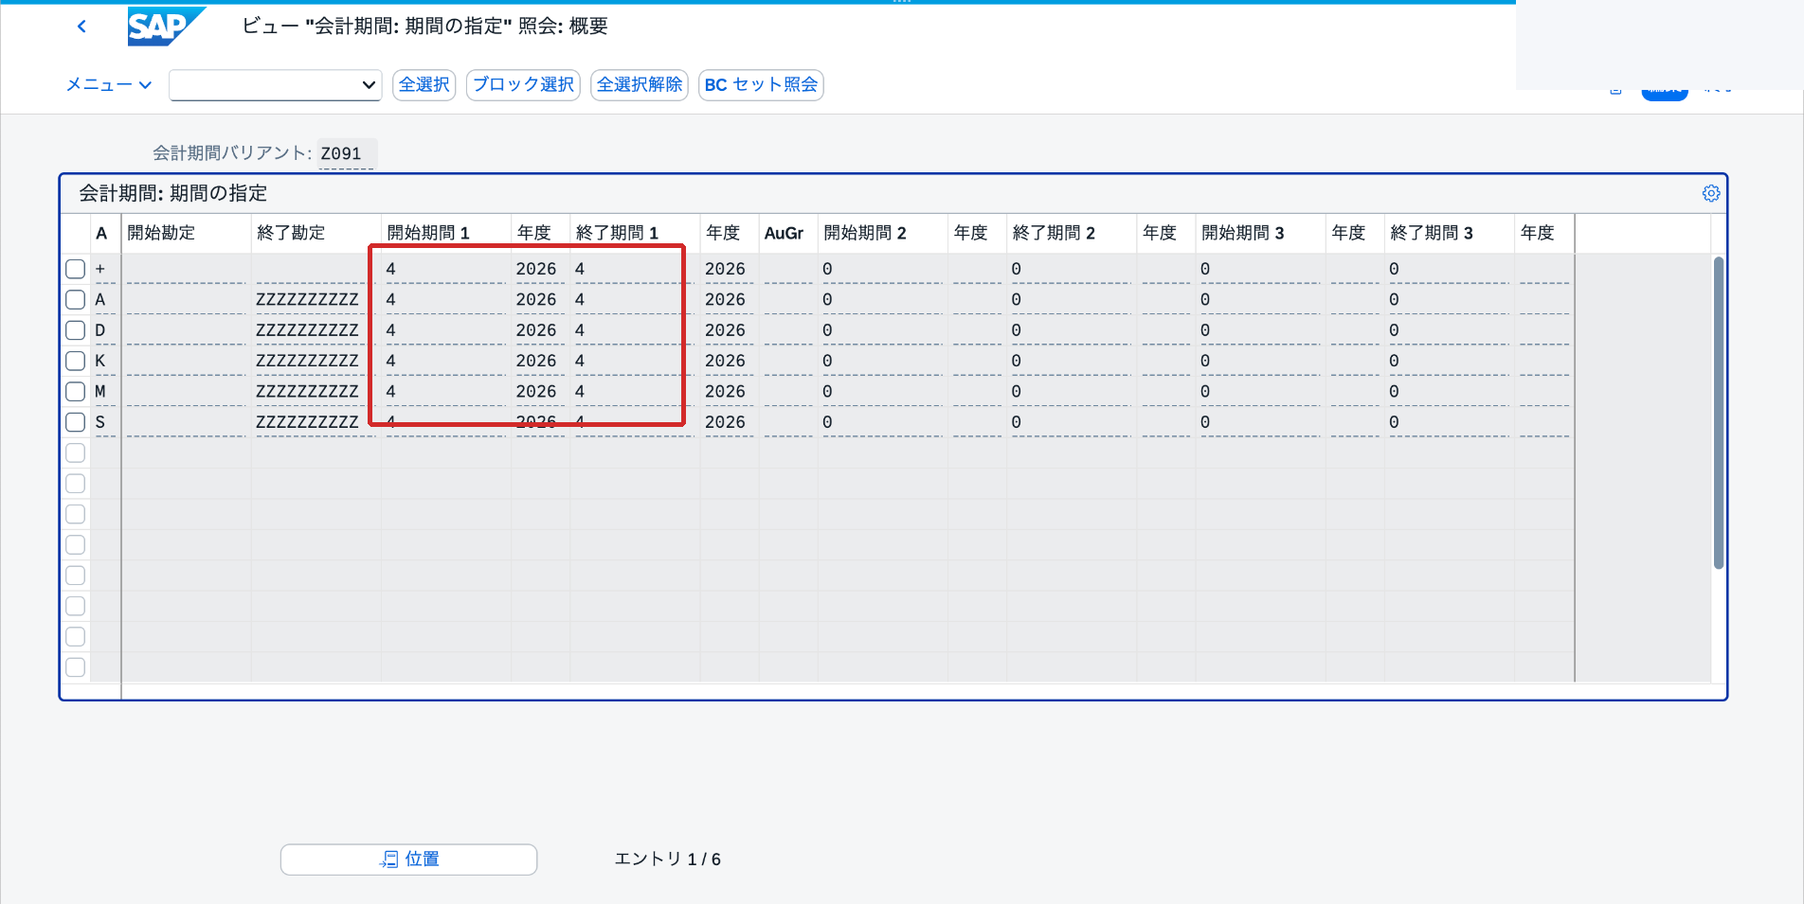Viewport: 1804px width, 904px height.
Task: Click 開始期間 2 value 0 in row M
Action: coord(882,391)
